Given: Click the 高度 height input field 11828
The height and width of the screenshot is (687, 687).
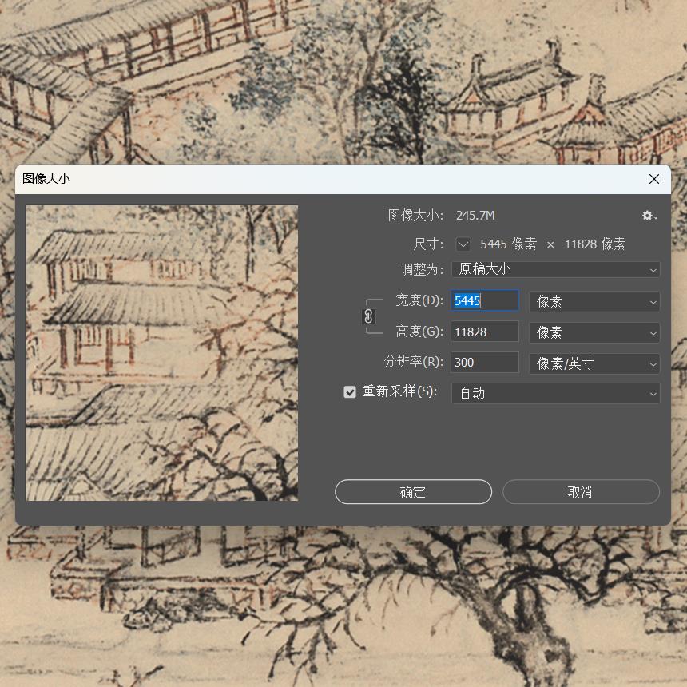Looking at the screenshot, I should 485,332.
